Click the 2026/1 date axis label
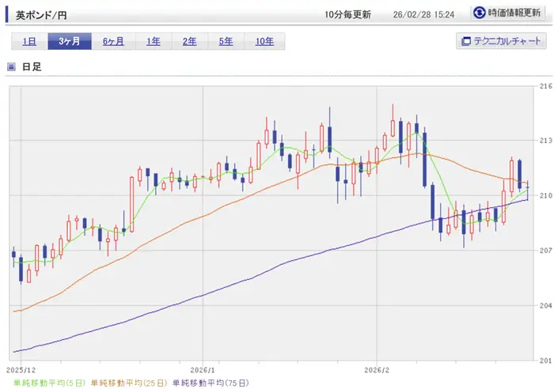554x389 pixels. point(203,369)
